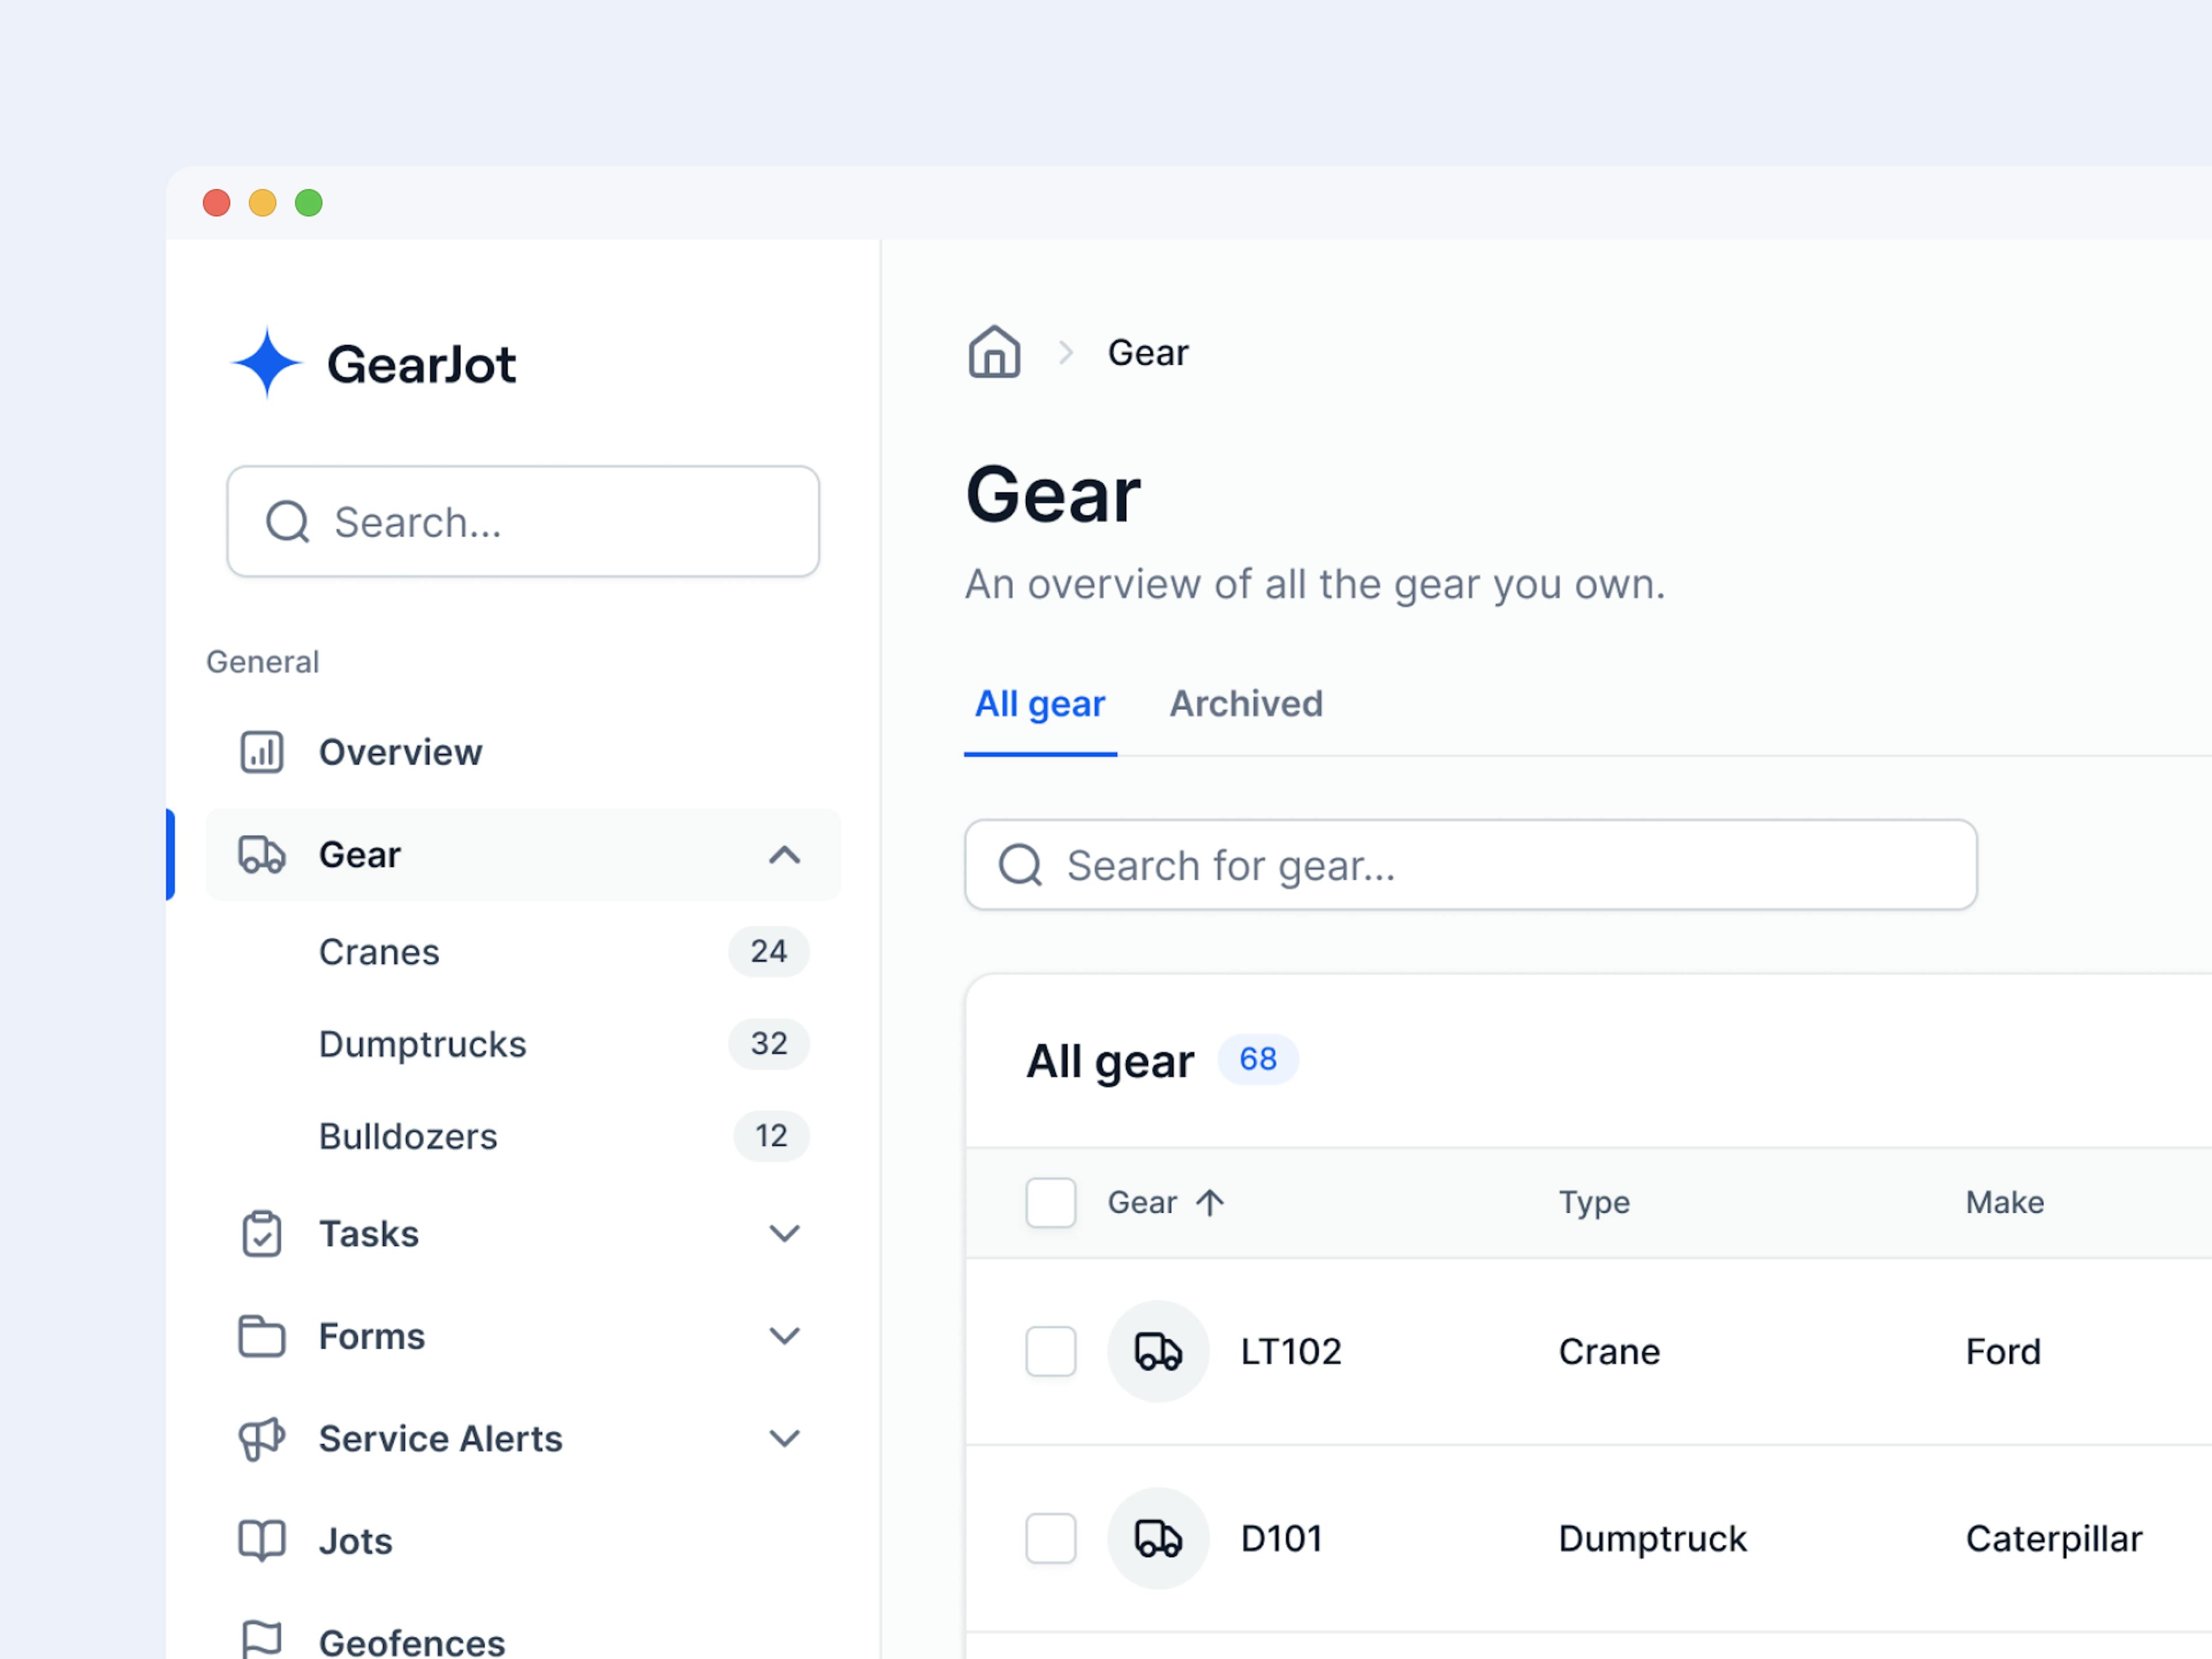Viewport: 2212px width, 1659px height.
Task: Click the yellow minimize window button
Action: pos(263,203)
